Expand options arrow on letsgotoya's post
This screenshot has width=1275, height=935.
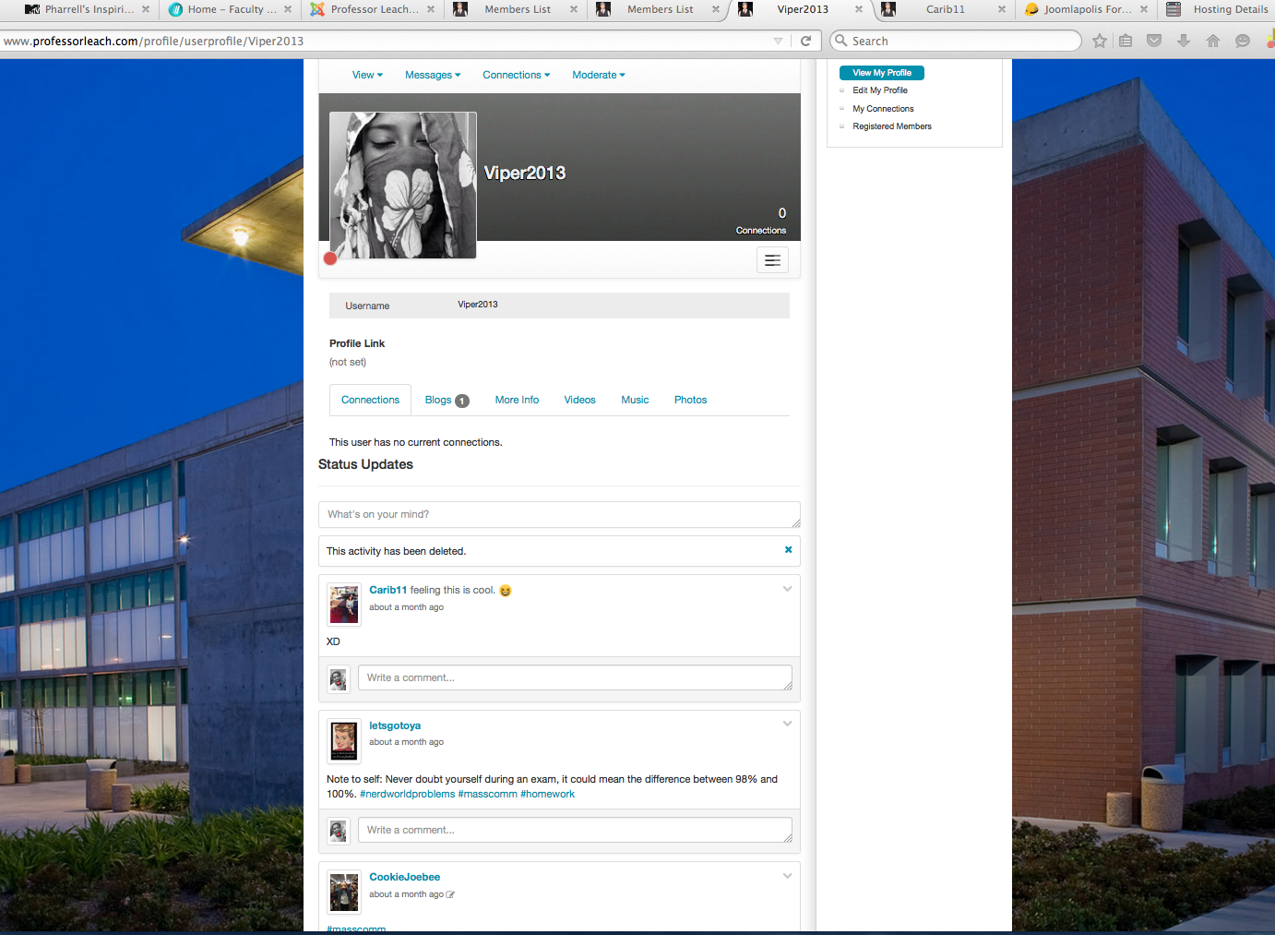[x=787, y=724]
